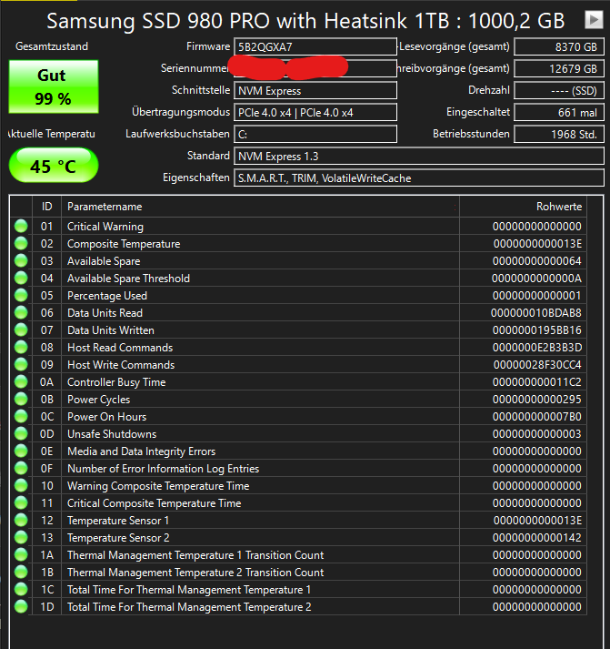Click the status icon for Available Spare Threshold
610x649 pixels.
tap(21, 278)
